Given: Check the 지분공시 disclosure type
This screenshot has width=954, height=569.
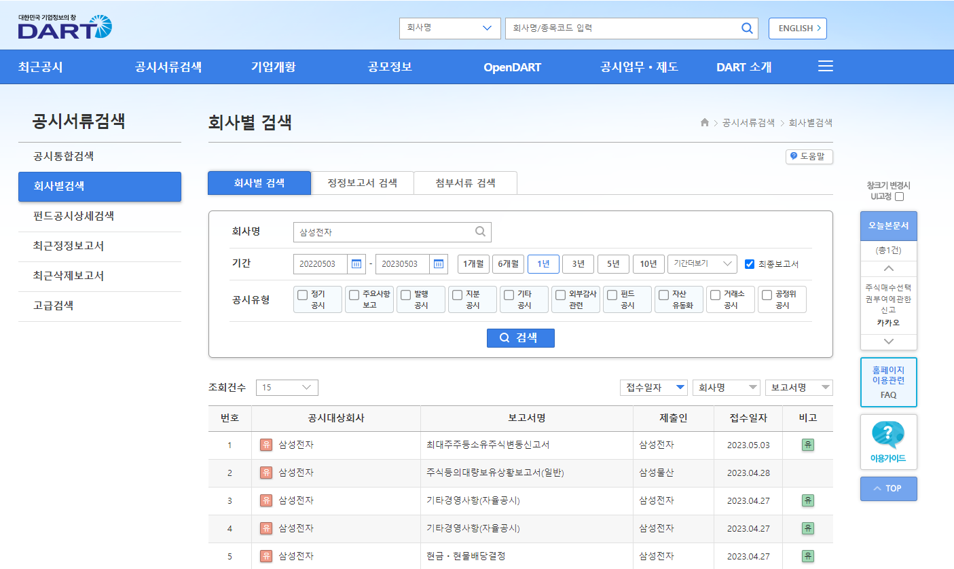Looking at the screenshot, I should [458, 295].
